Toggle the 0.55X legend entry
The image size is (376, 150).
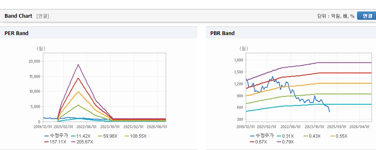(339, 136)
